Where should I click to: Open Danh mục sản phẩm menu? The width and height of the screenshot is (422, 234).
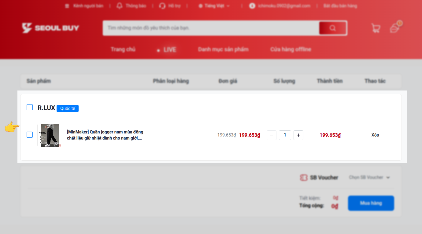pos(223,49)
